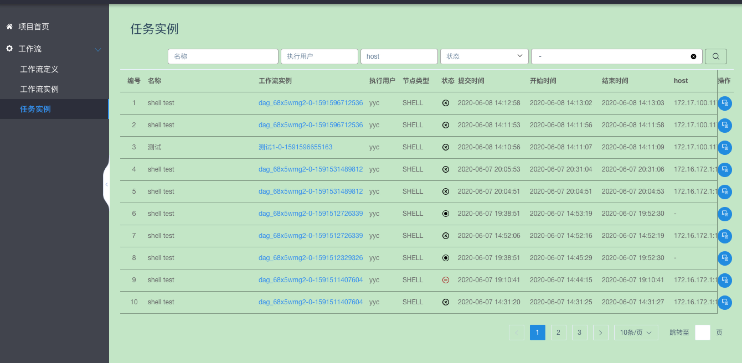Viewport: 742px width, 363px height.
Task: Open log icon for row 6
Action: coord(725,214)
